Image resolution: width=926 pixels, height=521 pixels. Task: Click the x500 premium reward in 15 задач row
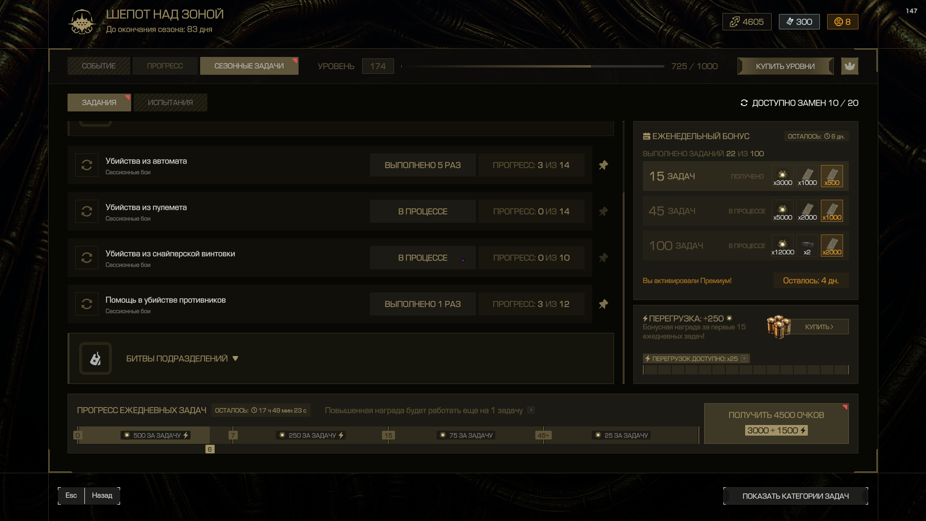coord(832,176)
